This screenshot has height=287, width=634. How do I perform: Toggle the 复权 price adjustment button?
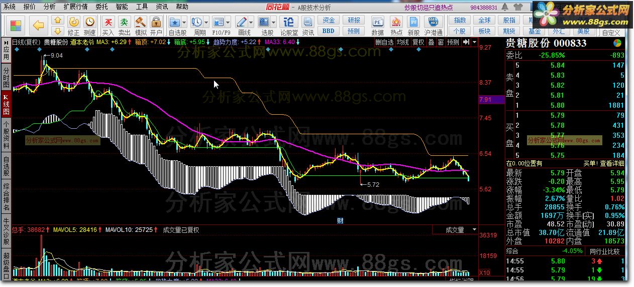418,42
